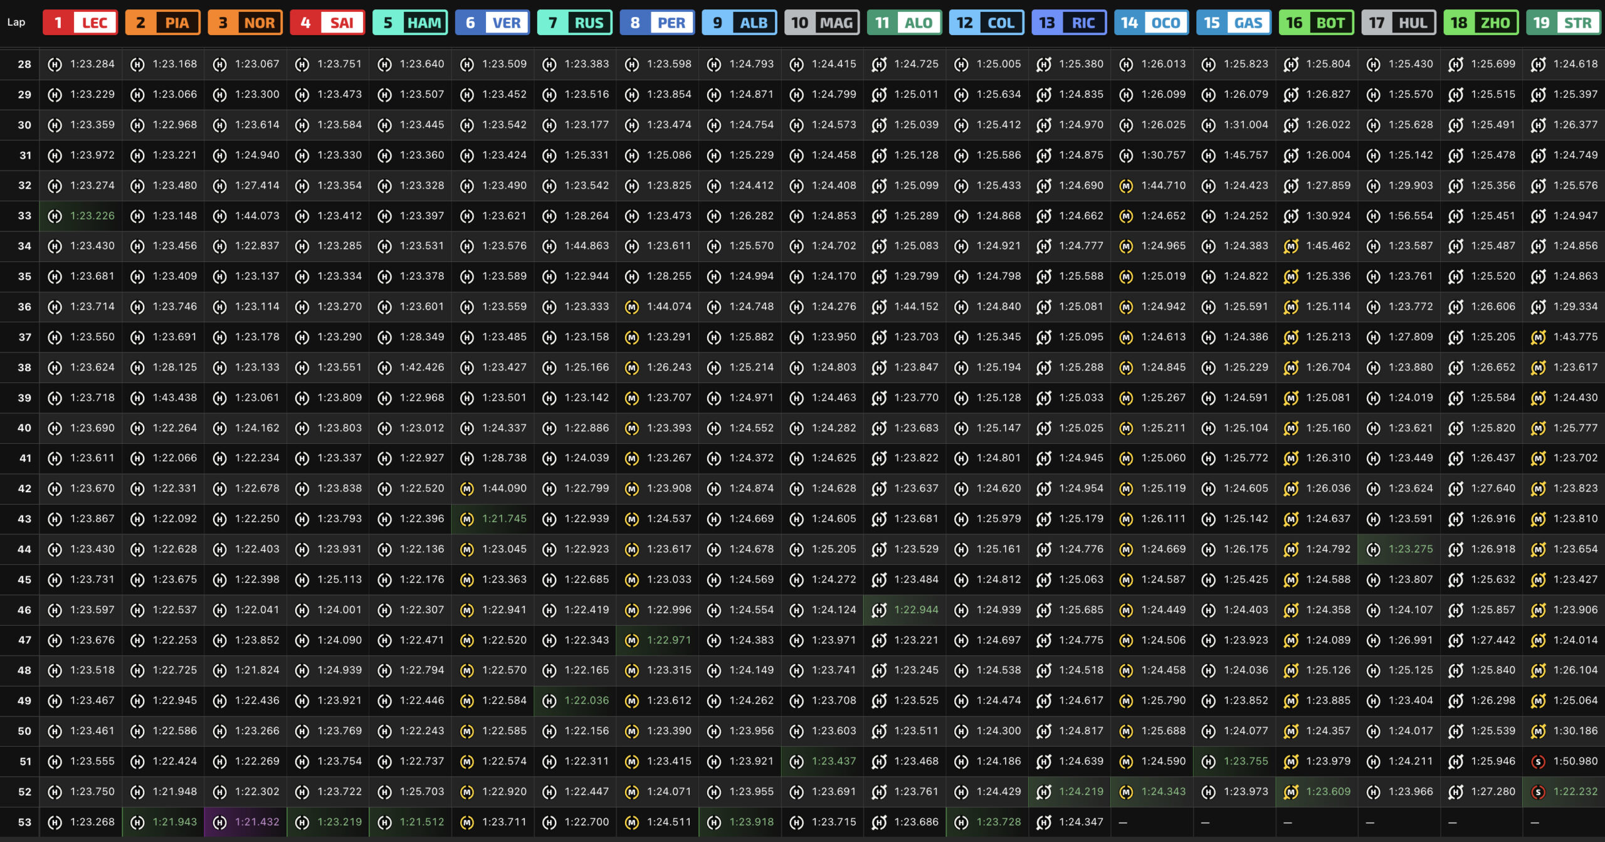
Task: Click the hard tyre icon beside Hamilton's 1:42.426
Action: [x=384, y=367]
